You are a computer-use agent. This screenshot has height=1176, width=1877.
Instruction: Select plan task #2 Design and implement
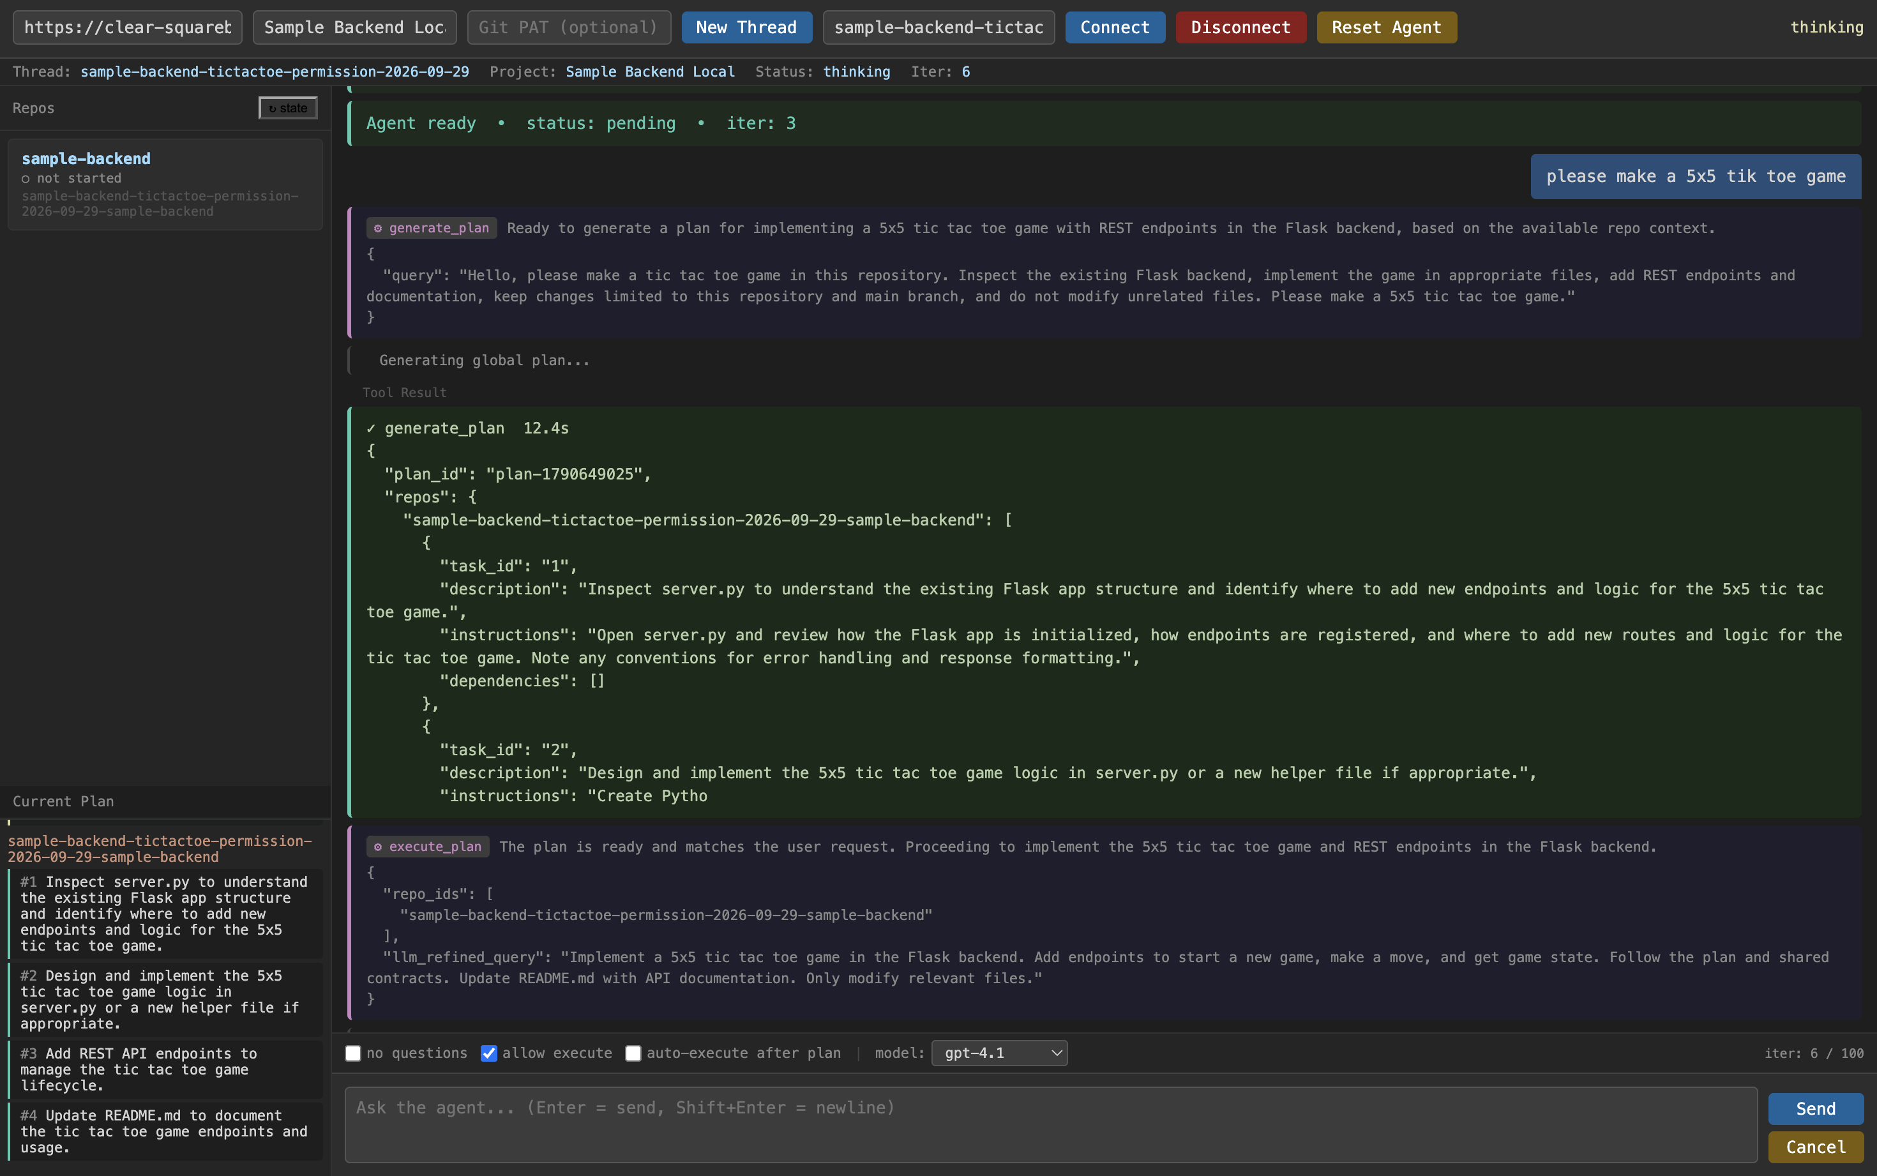pyautogui.click(x=165, y=999)
